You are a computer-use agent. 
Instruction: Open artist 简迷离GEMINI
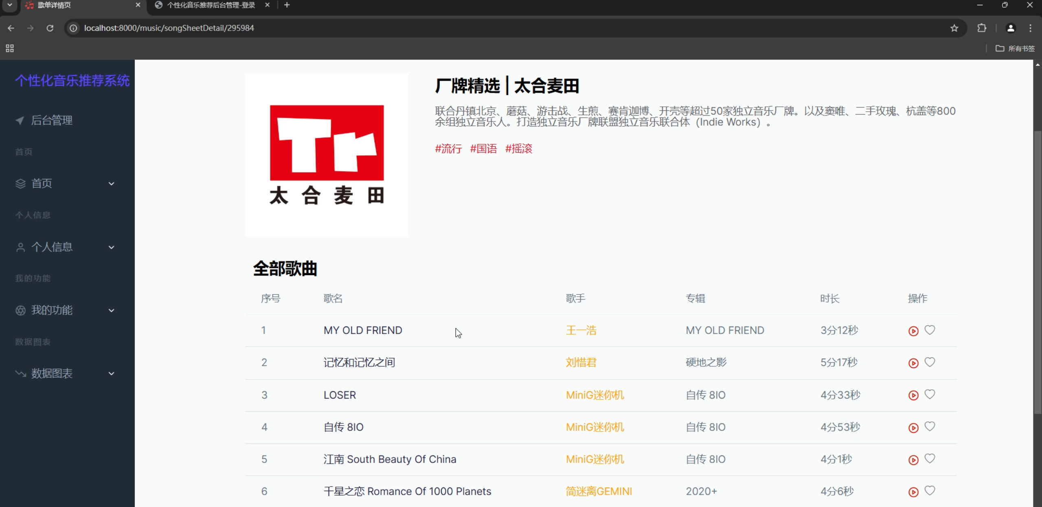pyautogui.click(x=599, y=492)
